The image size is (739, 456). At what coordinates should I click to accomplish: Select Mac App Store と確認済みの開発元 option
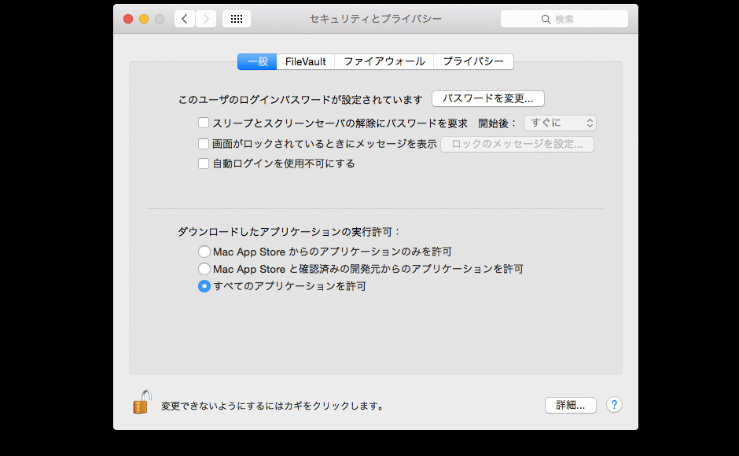click(204, 269)
